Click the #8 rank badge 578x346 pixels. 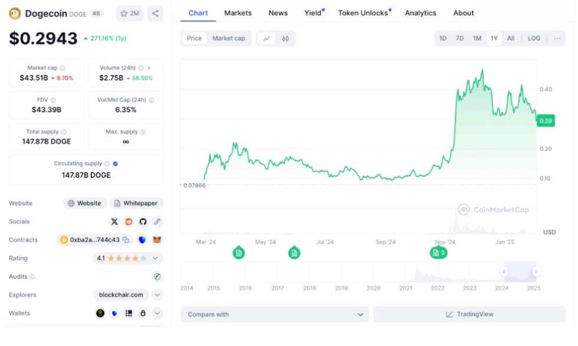pos(96,14)
